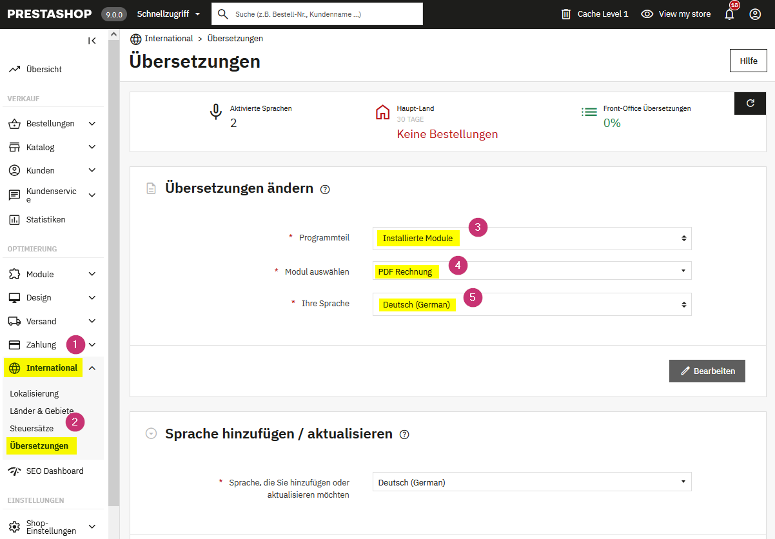Viewport: 775px width, 539px height.
Task: Click the View my store eye icon
Action: (647, 14)
